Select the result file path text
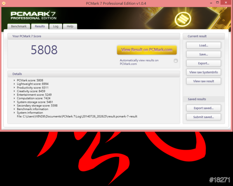The width and height of the screenshot is (233, 186). click(77, 116)
